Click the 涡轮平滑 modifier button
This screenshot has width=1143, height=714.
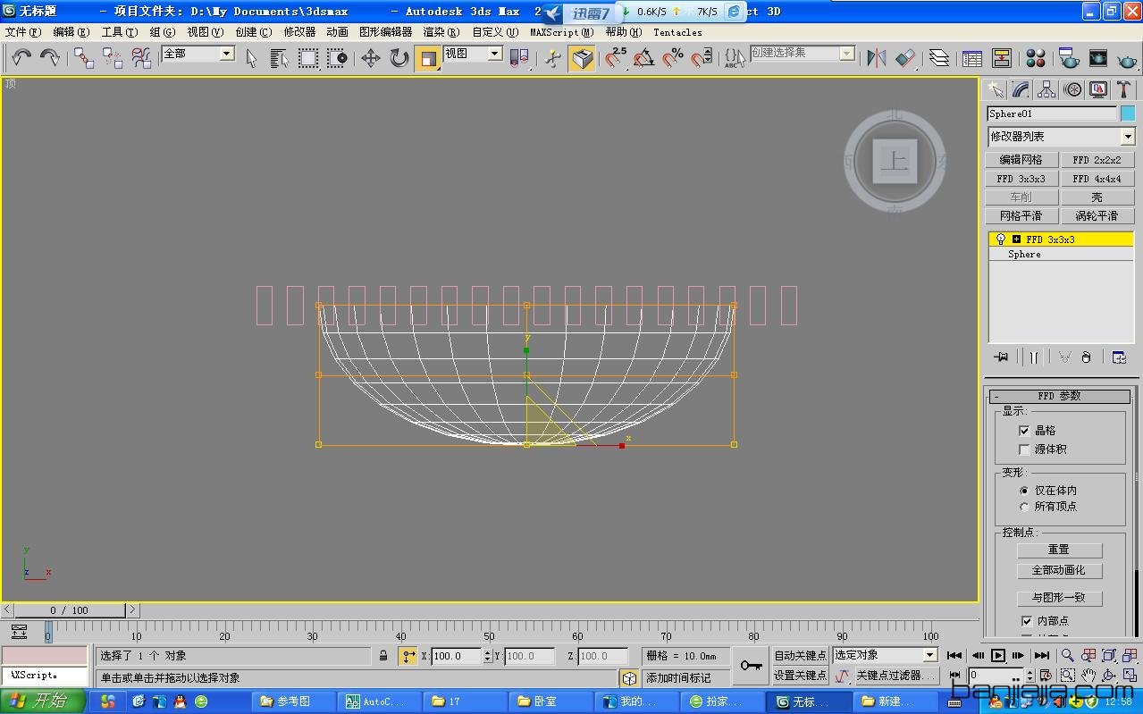pos(1097,216)
